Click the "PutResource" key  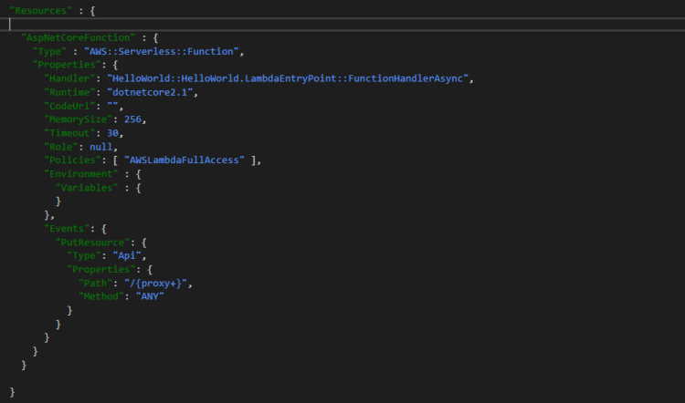point(92,243)
